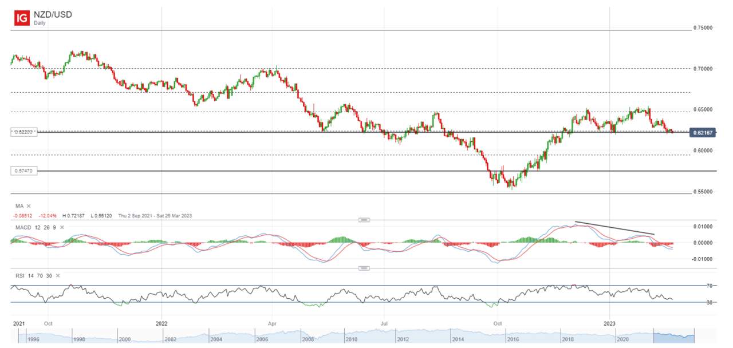The image size is (733, 348).
Task: Click the 0.55000 price axis label
Action: [x=703, y=192]
